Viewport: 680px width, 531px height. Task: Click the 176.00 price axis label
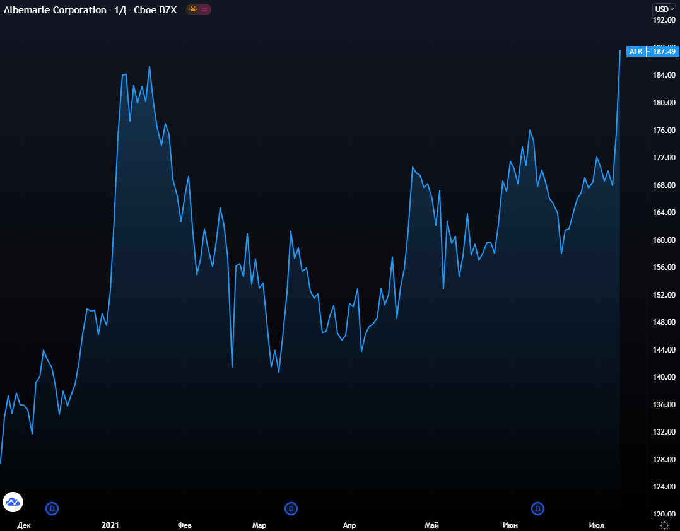click(664, 131)
